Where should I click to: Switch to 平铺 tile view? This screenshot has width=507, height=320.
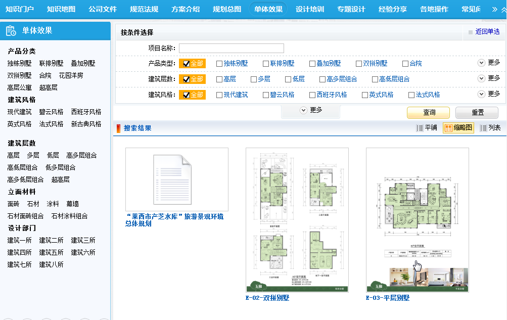[426, 128]
